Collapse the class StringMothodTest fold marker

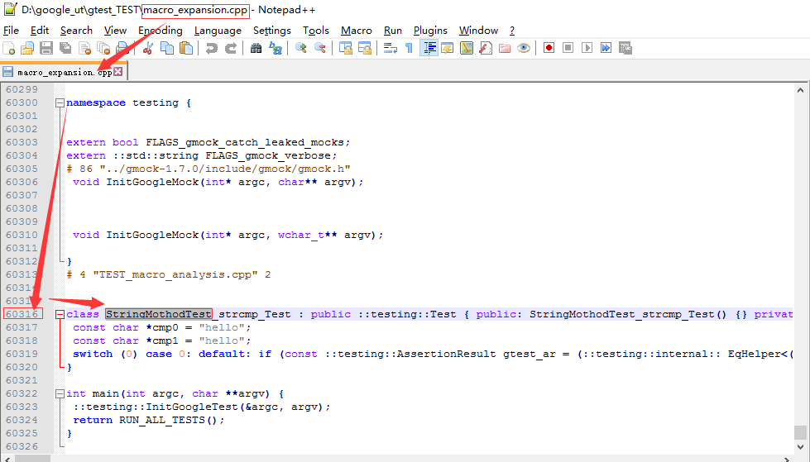point(60,315)
